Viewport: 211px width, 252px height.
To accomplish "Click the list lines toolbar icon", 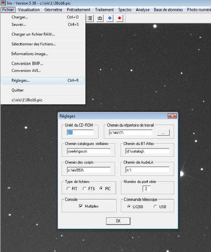I will [x=90, y=18].
